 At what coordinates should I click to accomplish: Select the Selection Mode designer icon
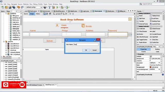point(44,14)
